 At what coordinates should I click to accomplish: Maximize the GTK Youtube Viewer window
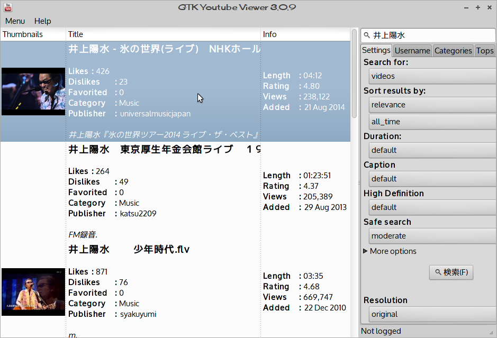477,7
